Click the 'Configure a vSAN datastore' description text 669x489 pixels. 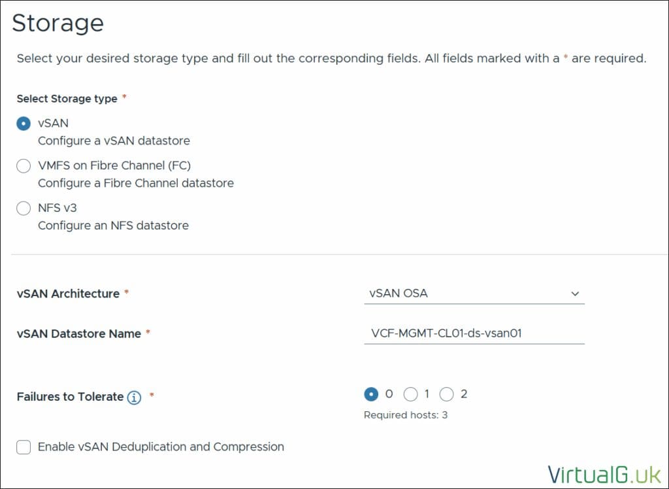click(x=114, y=141)
